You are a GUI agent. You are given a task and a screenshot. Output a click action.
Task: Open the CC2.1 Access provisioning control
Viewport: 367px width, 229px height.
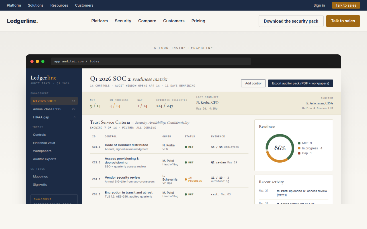click(x=169, y=162)
